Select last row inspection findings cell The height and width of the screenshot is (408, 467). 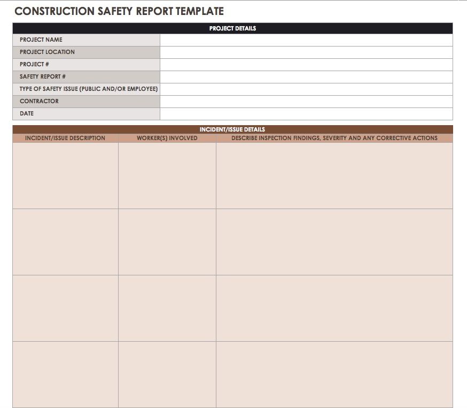click(x=334, y=374)
